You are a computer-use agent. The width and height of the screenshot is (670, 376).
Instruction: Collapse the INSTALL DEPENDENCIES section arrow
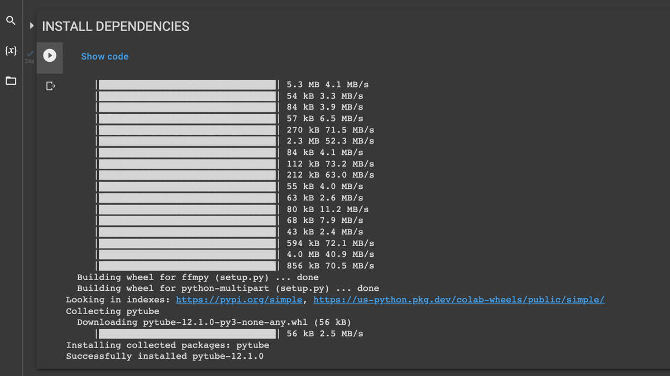32,26
